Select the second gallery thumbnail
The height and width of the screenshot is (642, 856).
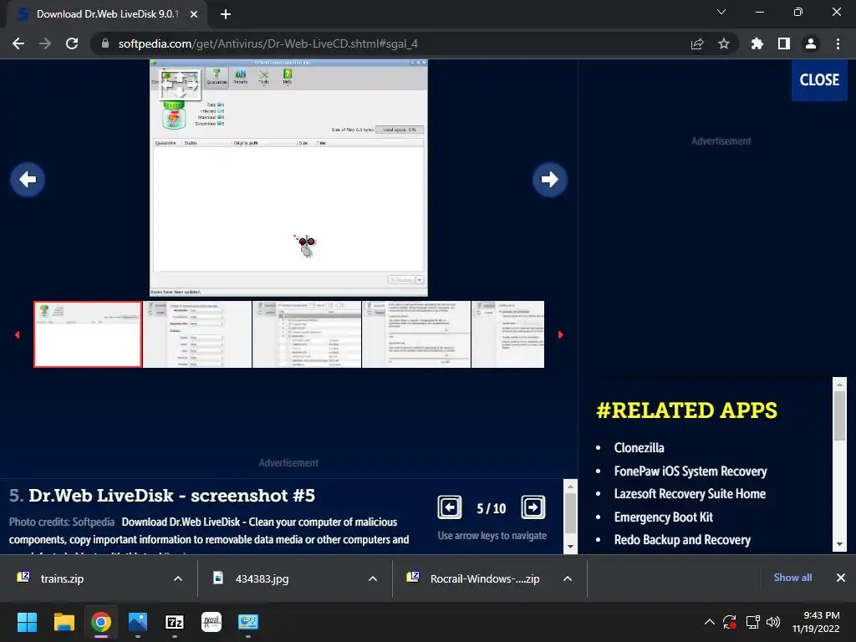click(197, 334)
